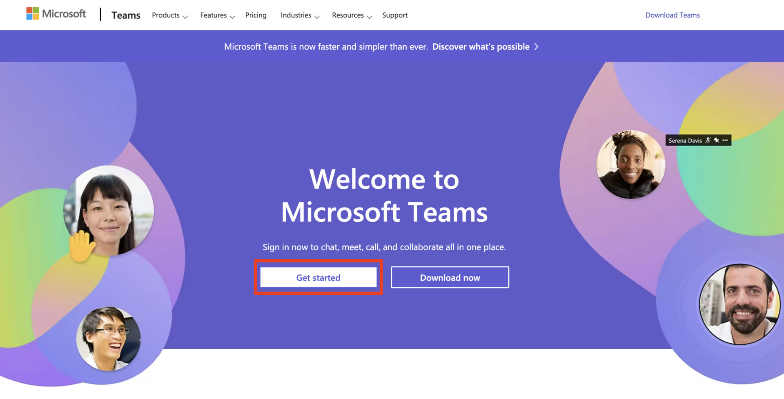784x399 pixels.
Task: Click the Microsoft logo
Action: 56,13
